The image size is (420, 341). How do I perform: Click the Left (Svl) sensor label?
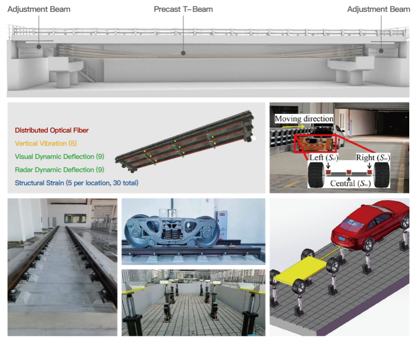(322, 158)
